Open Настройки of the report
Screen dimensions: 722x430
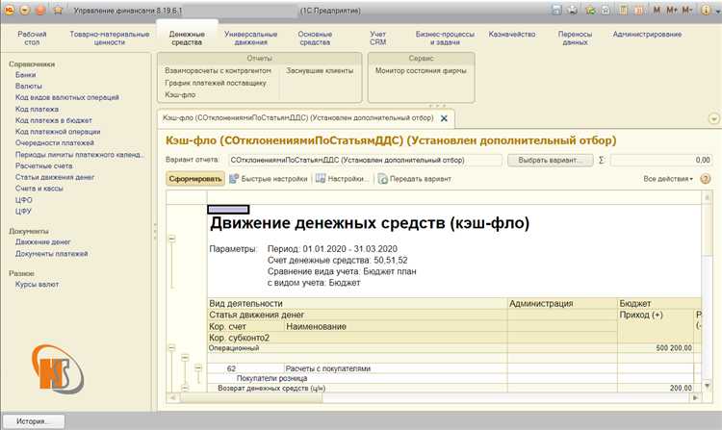[x=342, y=179]
